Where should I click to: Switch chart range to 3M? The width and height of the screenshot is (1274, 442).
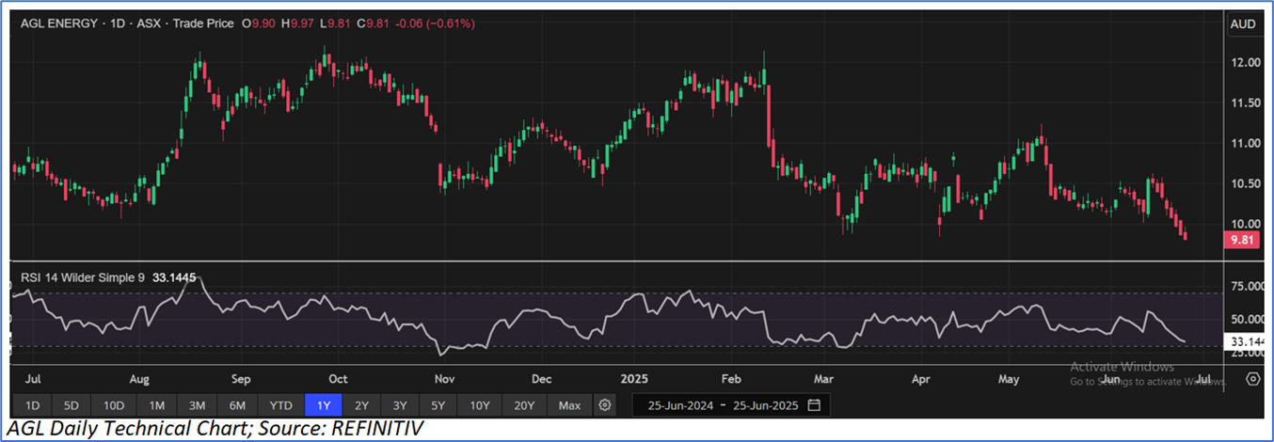[x=197, y=405]
